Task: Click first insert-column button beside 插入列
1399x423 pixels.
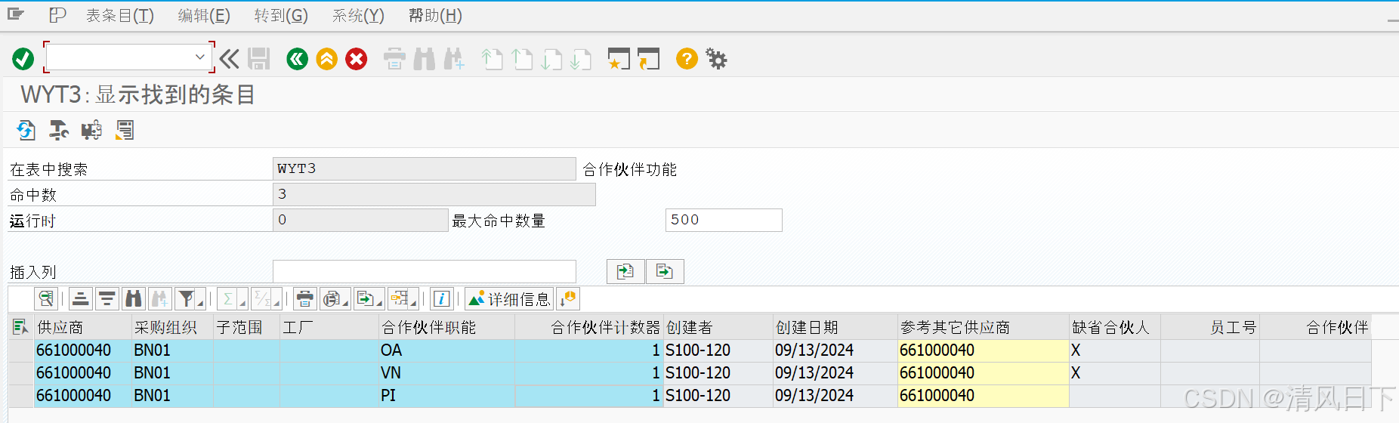Action: 625,271
